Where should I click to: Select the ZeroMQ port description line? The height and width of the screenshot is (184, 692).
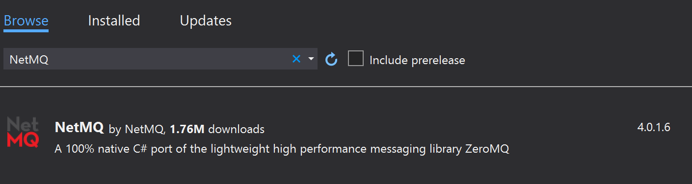pos(282,149)
